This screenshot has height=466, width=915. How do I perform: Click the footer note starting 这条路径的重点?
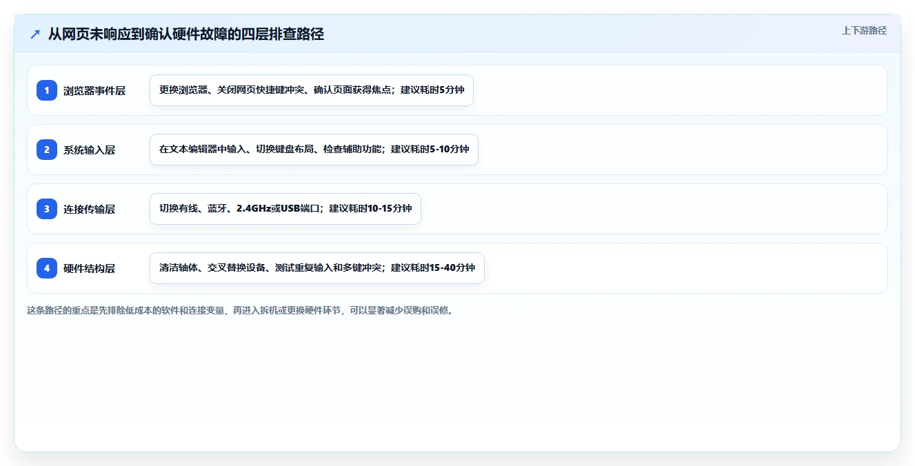coord(240,310)
